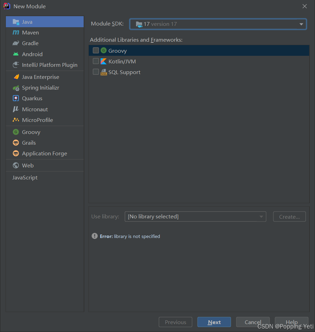
Task: Select Quarkus module type
Action: click(x=45, y=98)
